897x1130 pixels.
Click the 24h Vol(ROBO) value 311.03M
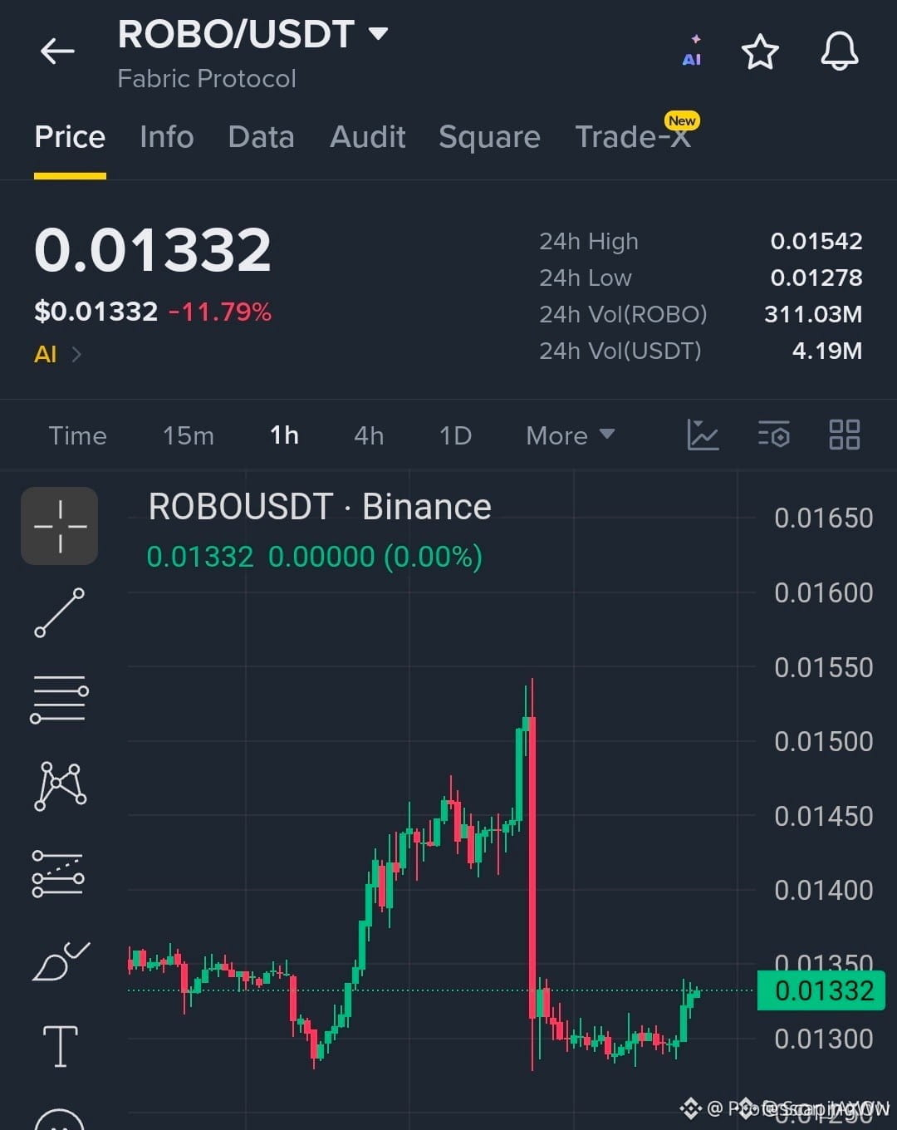coord(813,314)
